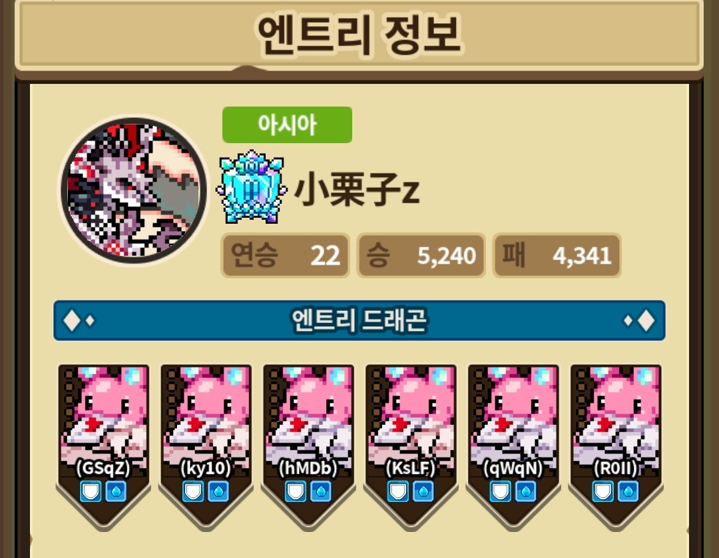Select the (KsLF) dragon card
719x558 pixels.
[411, 447]
